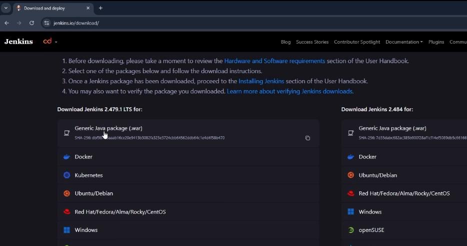The image size is (467, 246).
Task: Click the LTS Windows logo icon
Action: (x=66, y=230)
